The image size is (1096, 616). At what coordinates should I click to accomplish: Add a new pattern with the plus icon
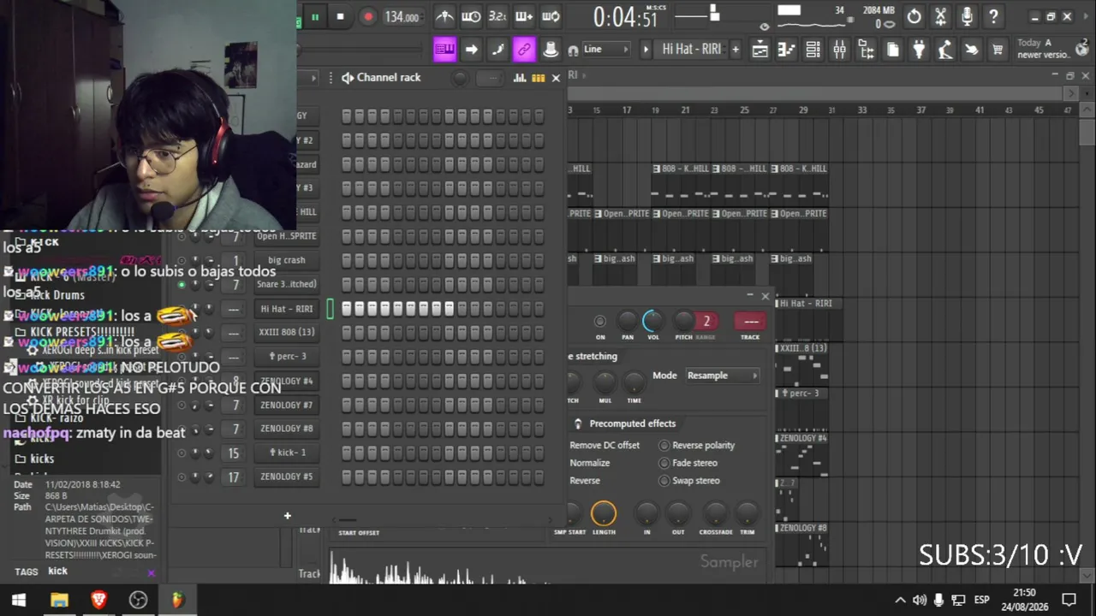735,50
